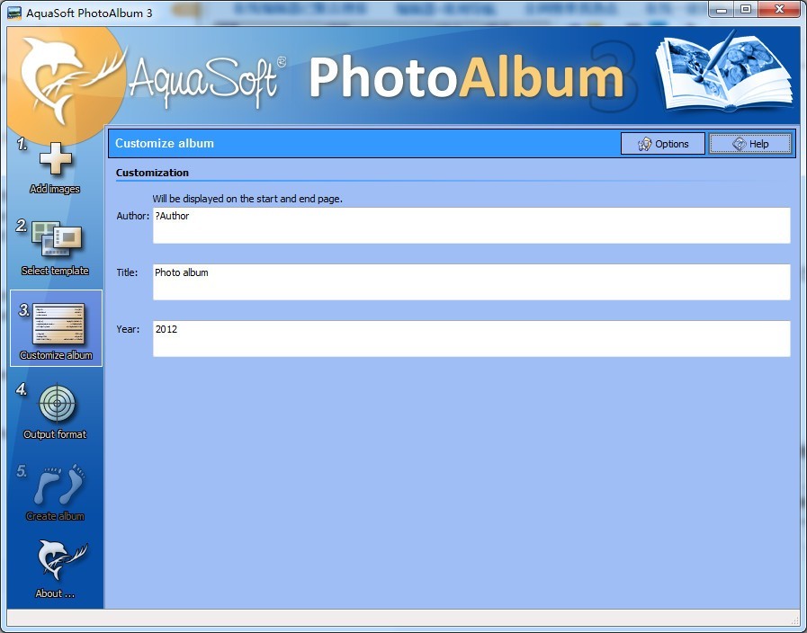Click the Options gear icon
Viewport: 807px width, 633px height.
(644, 144)
